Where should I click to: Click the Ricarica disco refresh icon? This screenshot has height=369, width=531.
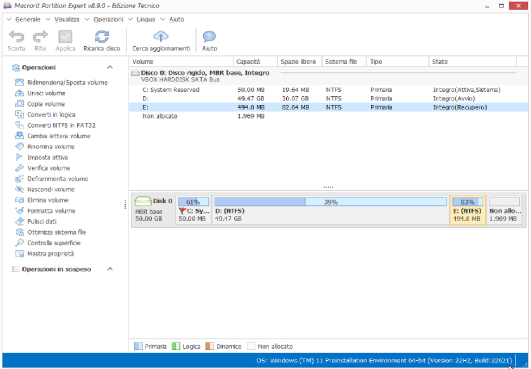(x=102, y=37)
